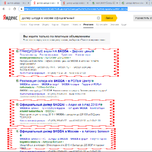
Task: Click the Яндекс logo
Action: [x=10, y=18]
